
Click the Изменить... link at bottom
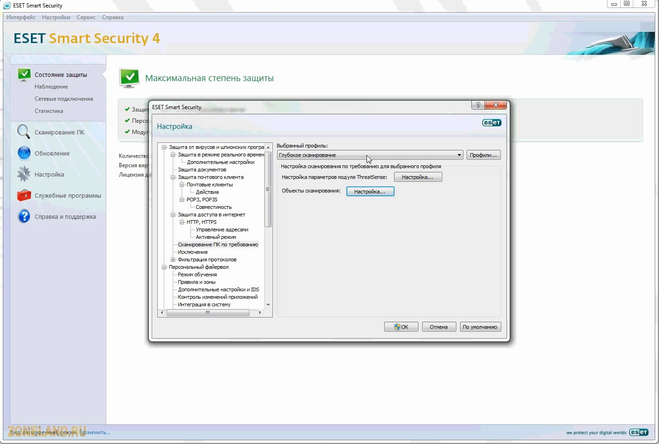(x=95, y=432)
